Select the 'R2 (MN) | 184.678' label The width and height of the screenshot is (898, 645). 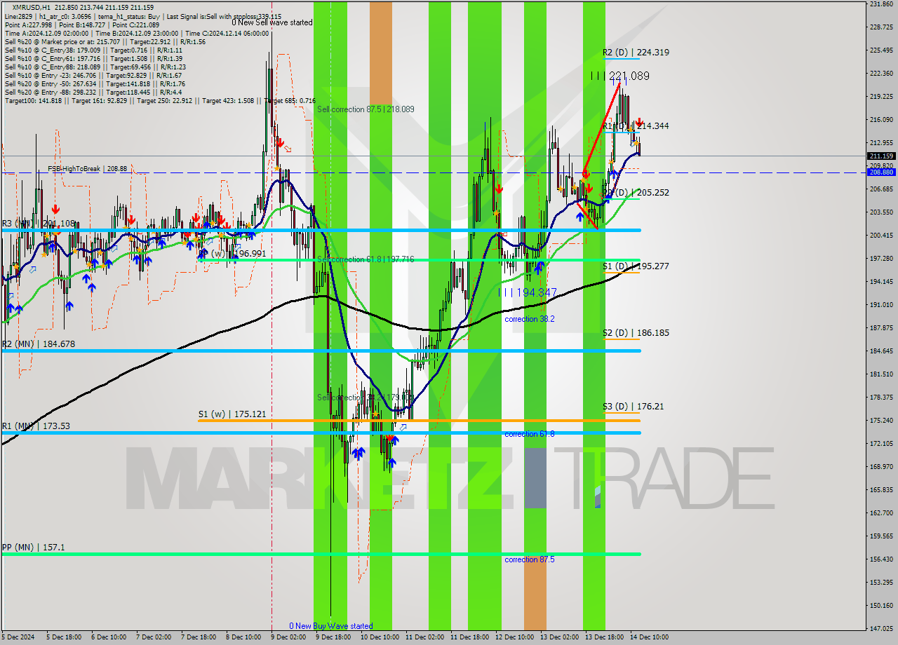(x=39, y=344)
